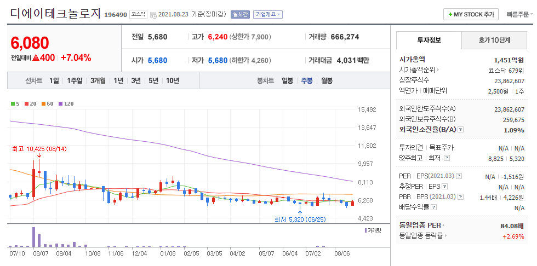Screen dimensions: 537x266
Task: Click the MY STOCK 추가 button
Action: [471, 15]
